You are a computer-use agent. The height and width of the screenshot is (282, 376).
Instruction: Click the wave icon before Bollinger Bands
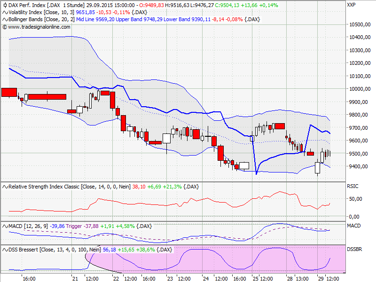pyautogui.click(x=4, y=20)
